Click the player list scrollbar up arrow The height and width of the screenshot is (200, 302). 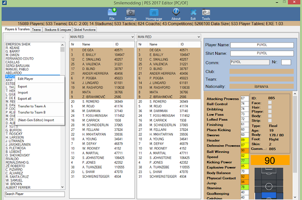[x=62, y=45]
